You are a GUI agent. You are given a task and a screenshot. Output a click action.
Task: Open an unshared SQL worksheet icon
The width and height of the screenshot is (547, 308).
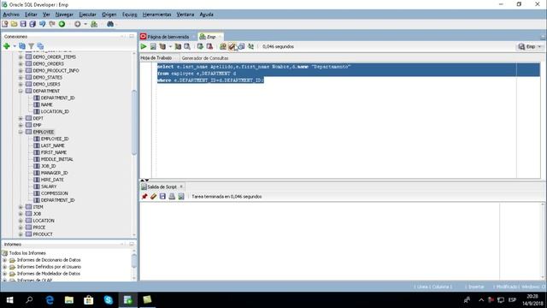coord(223,46)
